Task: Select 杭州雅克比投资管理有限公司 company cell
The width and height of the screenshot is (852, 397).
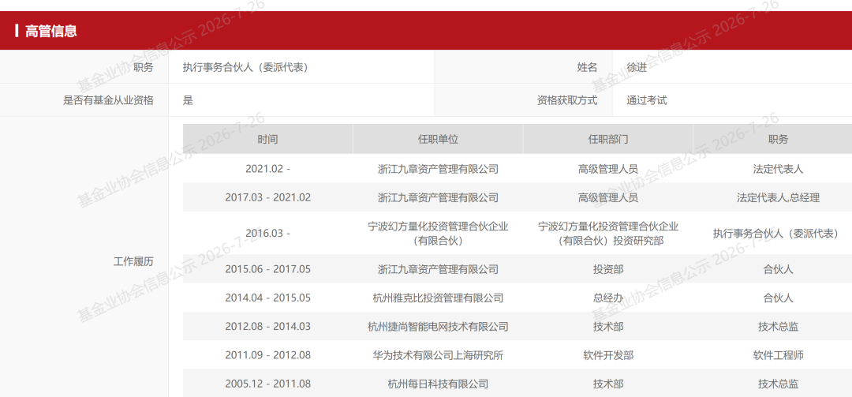Action: [438, 298]
